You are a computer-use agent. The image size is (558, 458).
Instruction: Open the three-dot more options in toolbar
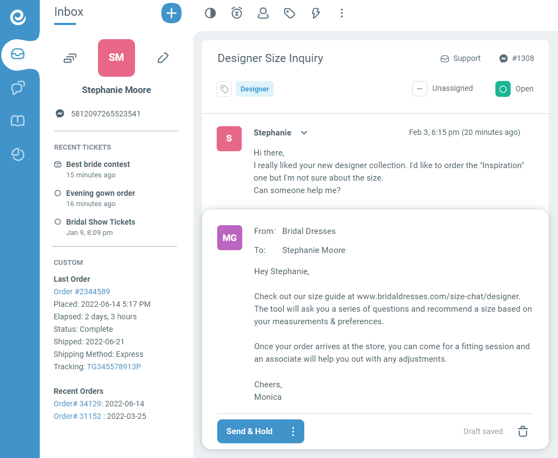tap(342, 13)
